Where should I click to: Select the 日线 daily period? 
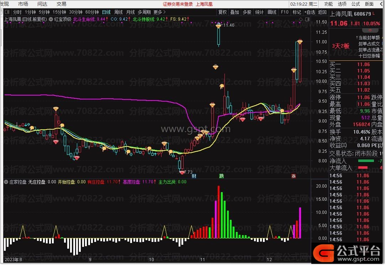tap(106, 12)
